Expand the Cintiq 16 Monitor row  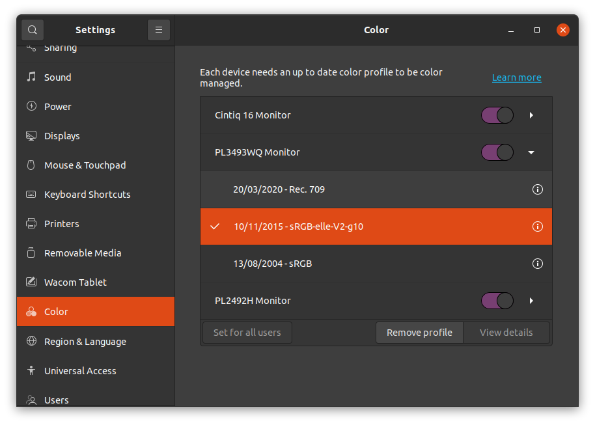coord(531,115)
